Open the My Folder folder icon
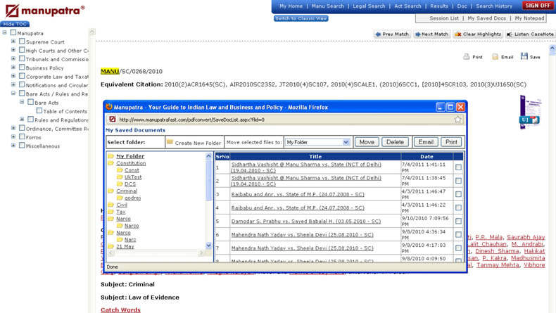 pos(111,156)
